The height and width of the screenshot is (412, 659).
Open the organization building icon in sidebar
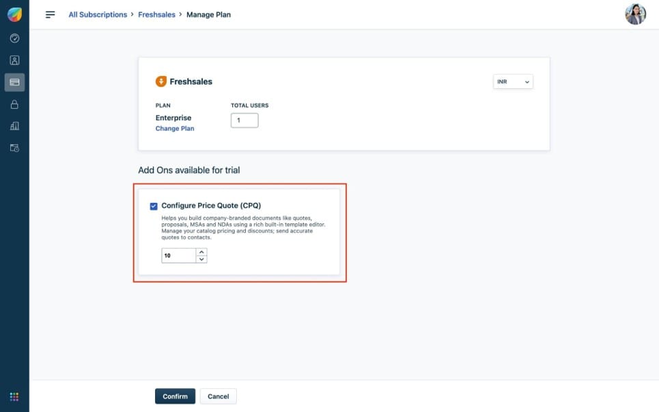14,126
